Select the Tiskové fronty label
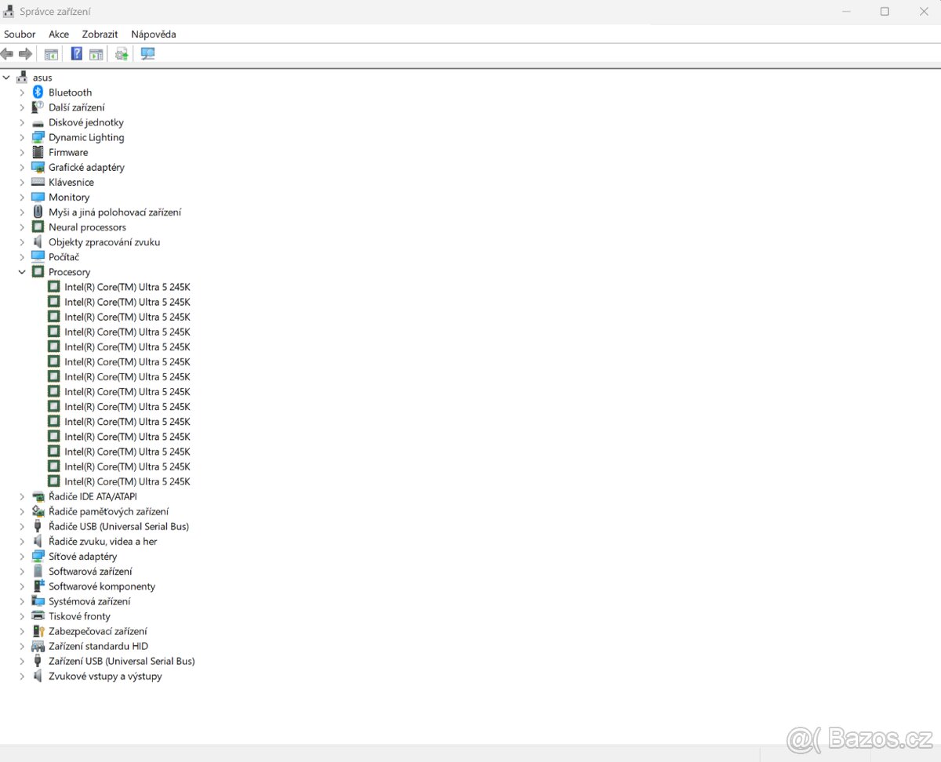 click(79, 616)
